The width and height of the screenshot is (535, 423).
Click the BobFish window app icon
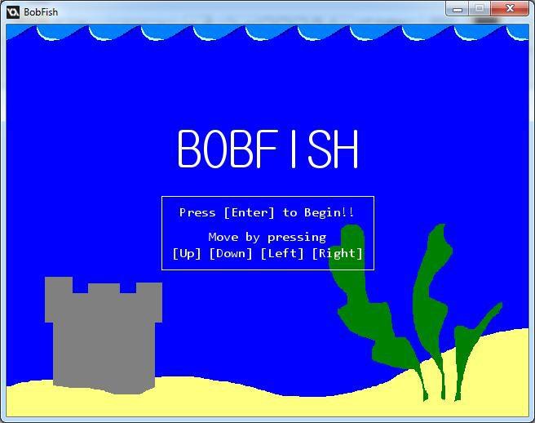point(13,12)
